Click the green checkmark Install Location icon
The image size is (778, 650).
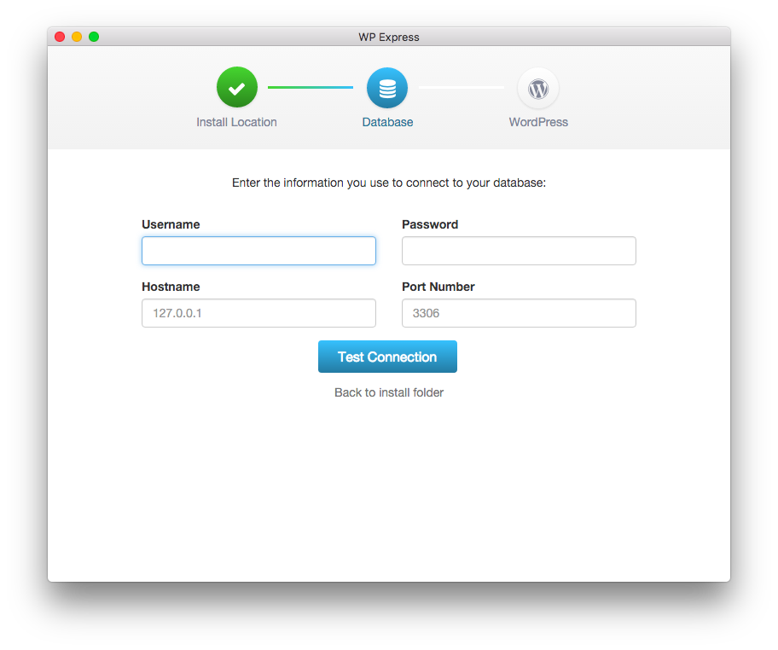pyautogui.click(x=236, y=88)
